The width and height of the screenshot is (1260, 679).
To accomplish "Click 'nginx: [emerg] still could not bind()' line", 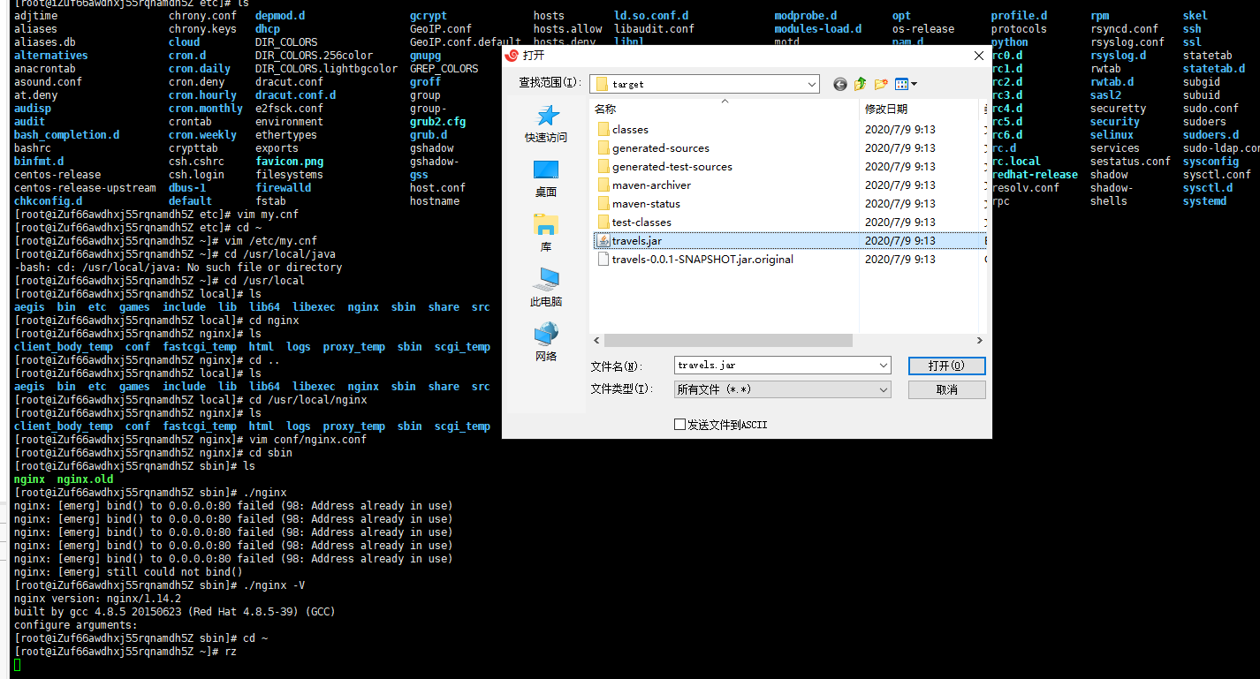I will coord(128,572).
